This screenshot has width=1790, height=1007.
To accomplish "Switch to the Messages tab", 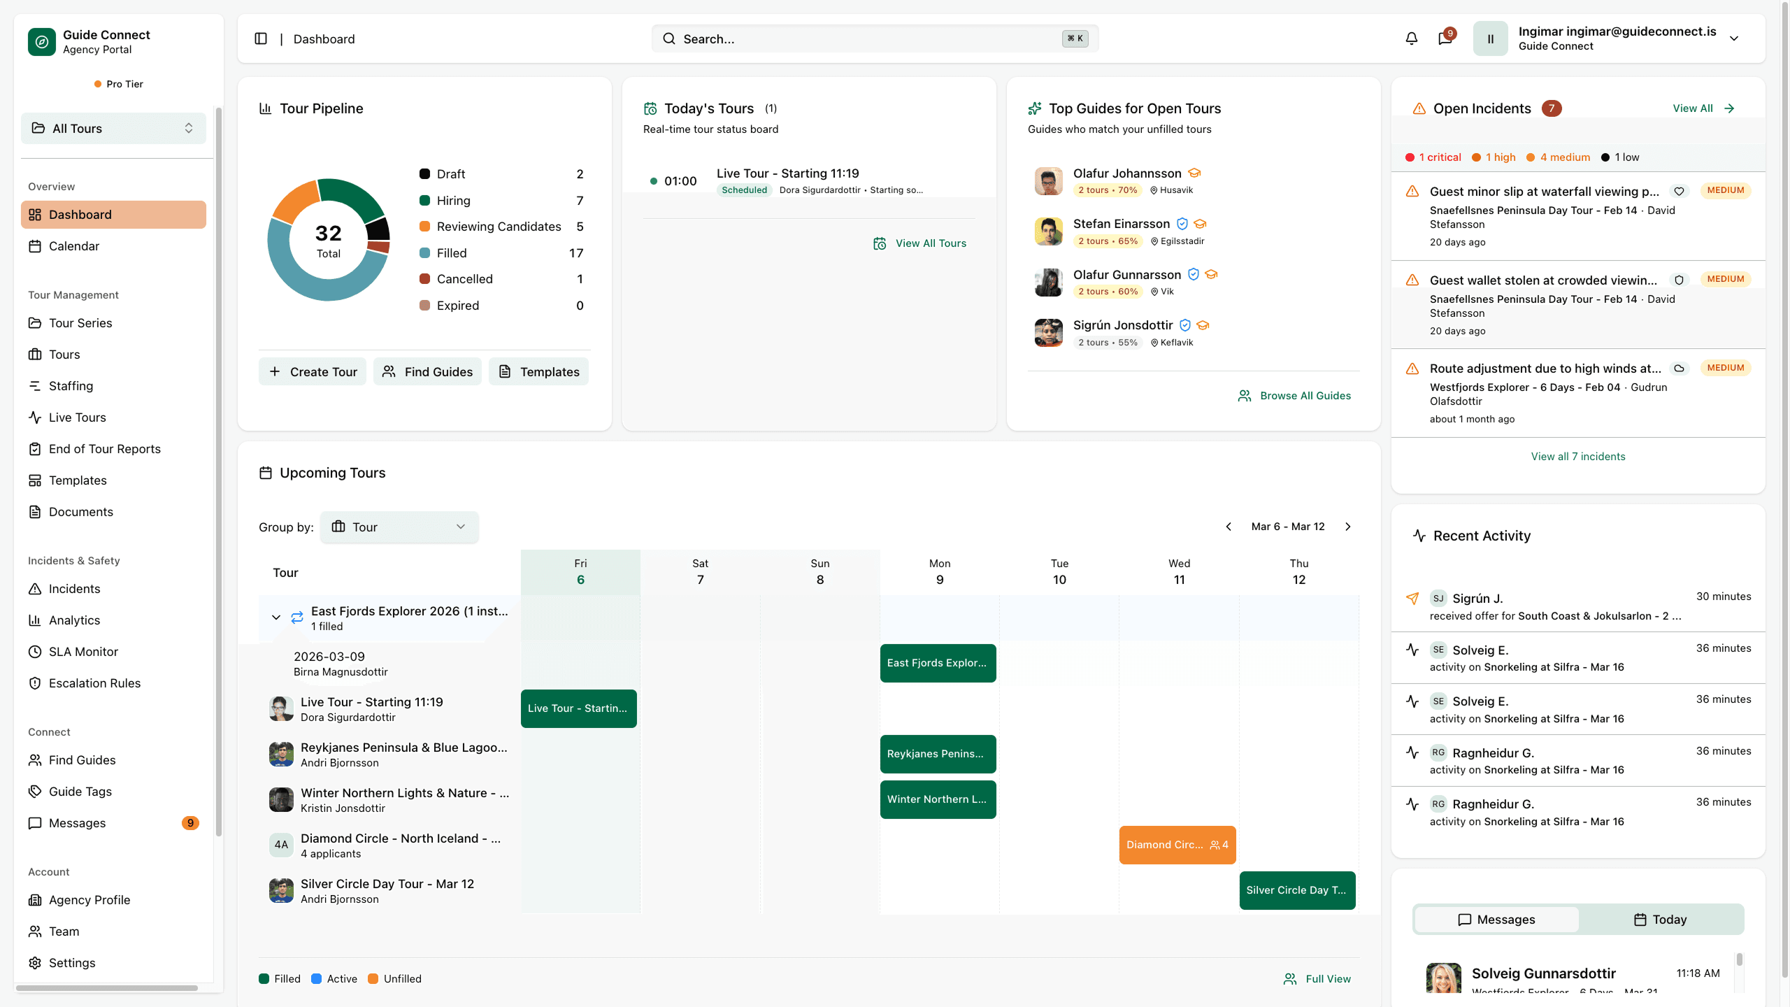I will pos(1496,920).
